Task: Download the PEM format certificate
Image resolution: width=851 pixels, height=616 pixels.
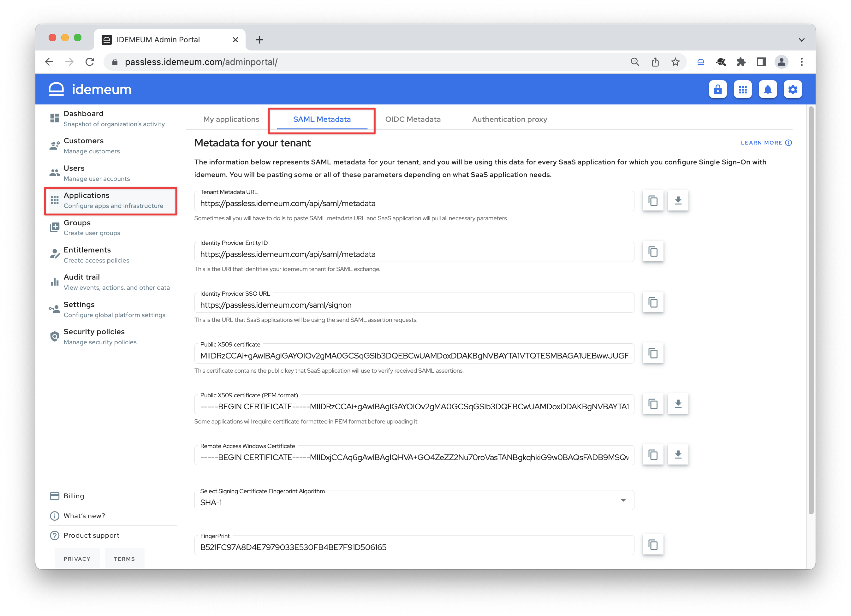Action: 678,404
